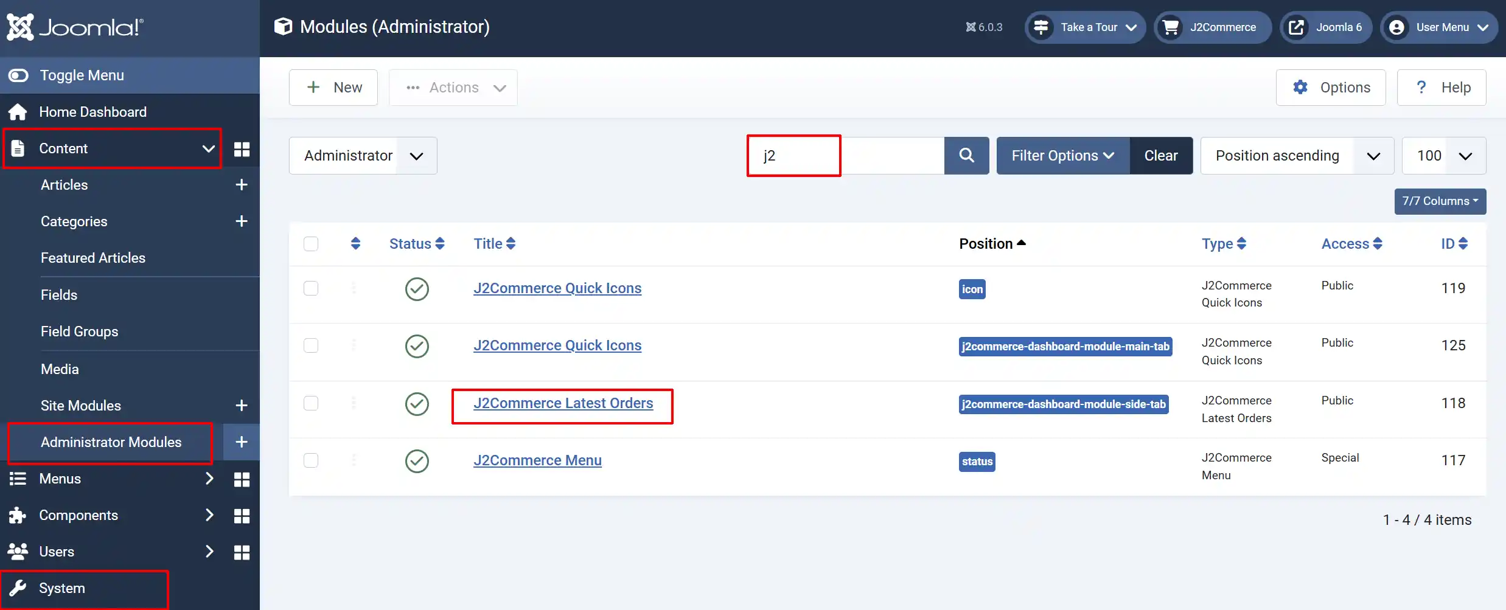Open the User Menu dropdown

[1439, 27]
